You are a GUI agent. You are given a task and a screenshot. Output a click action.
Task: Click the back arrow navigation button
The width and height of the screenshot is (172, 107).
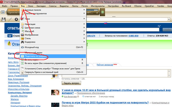pyautogui.click(x=16, y=20)
